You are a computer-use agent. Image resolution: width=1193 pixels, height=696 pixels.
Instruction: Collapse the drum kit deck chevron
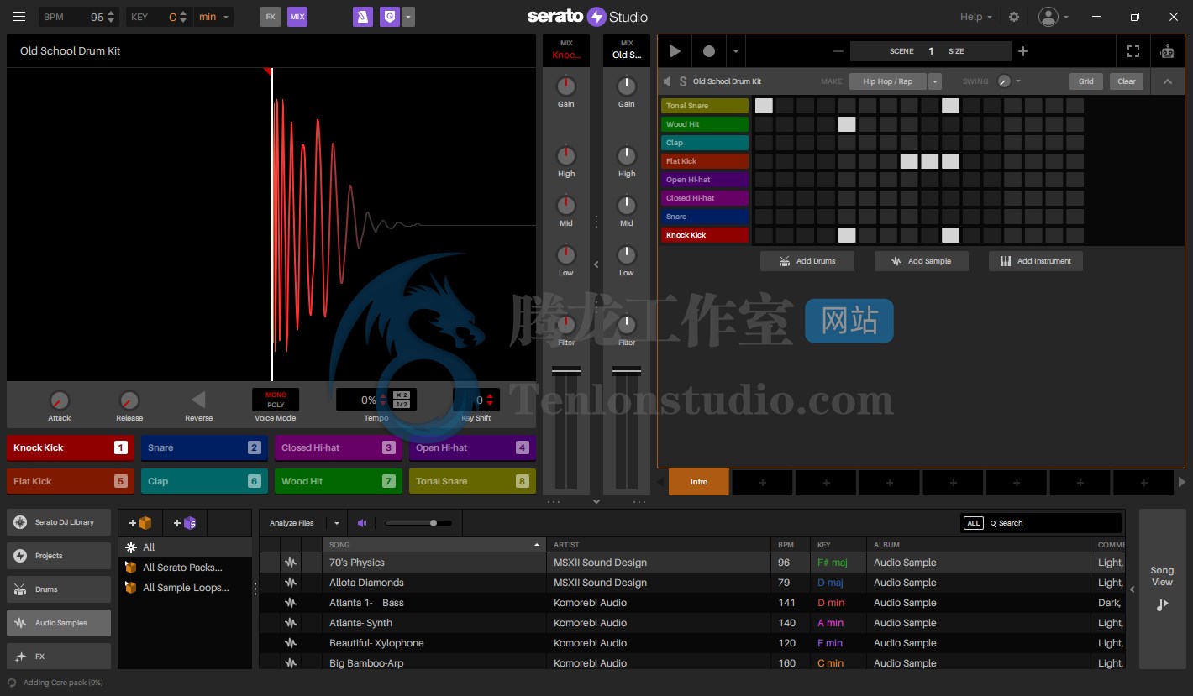click(x=1168, y=81)
